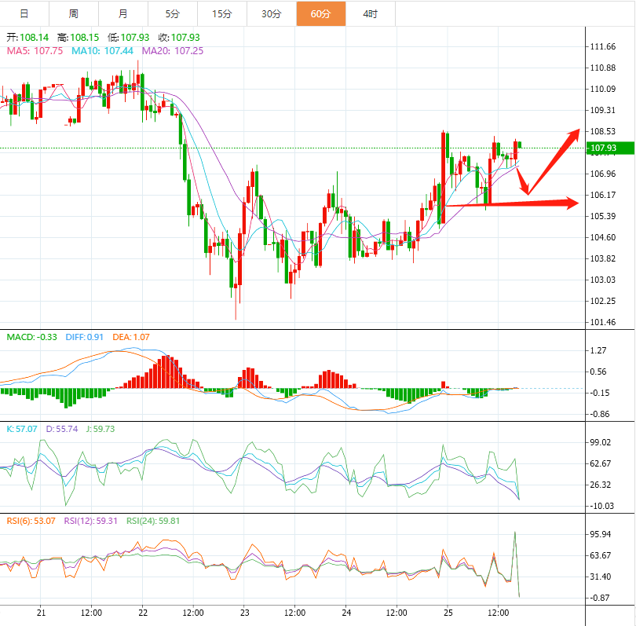This screenshot has height=626, width=636.
Task: Click the 106.17 price axis label
Action: [603, 195]
